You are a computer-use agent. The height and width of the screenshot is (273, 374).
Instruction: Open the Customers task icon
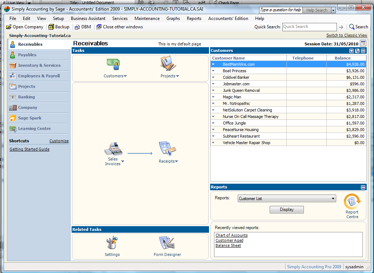113,64
